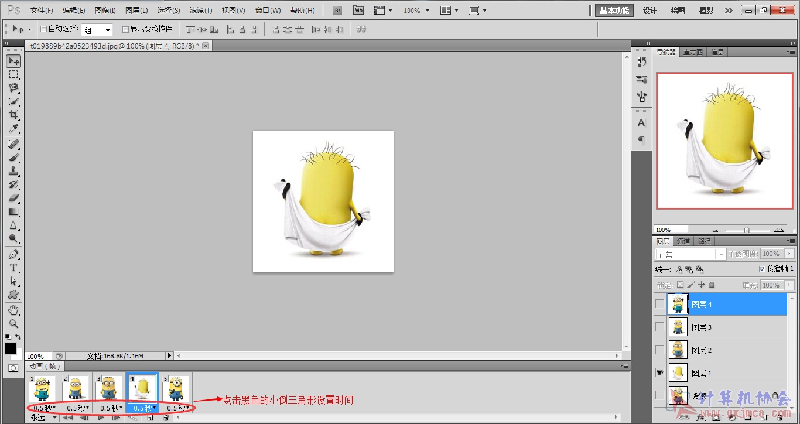Select the History Brush tool
This screenshot has width=800, height=424.
(x=13, y=184)
